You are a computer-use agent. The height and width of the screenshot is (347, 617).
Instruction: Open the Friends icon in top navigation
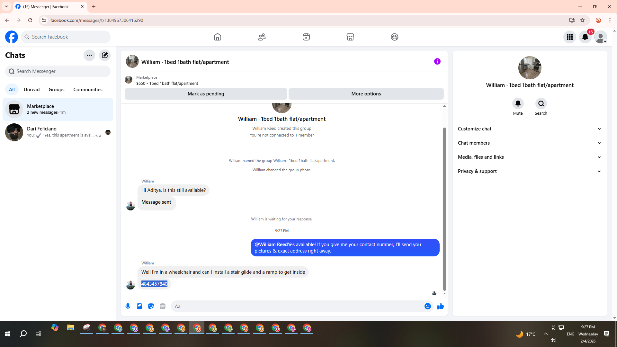(262, 37)
